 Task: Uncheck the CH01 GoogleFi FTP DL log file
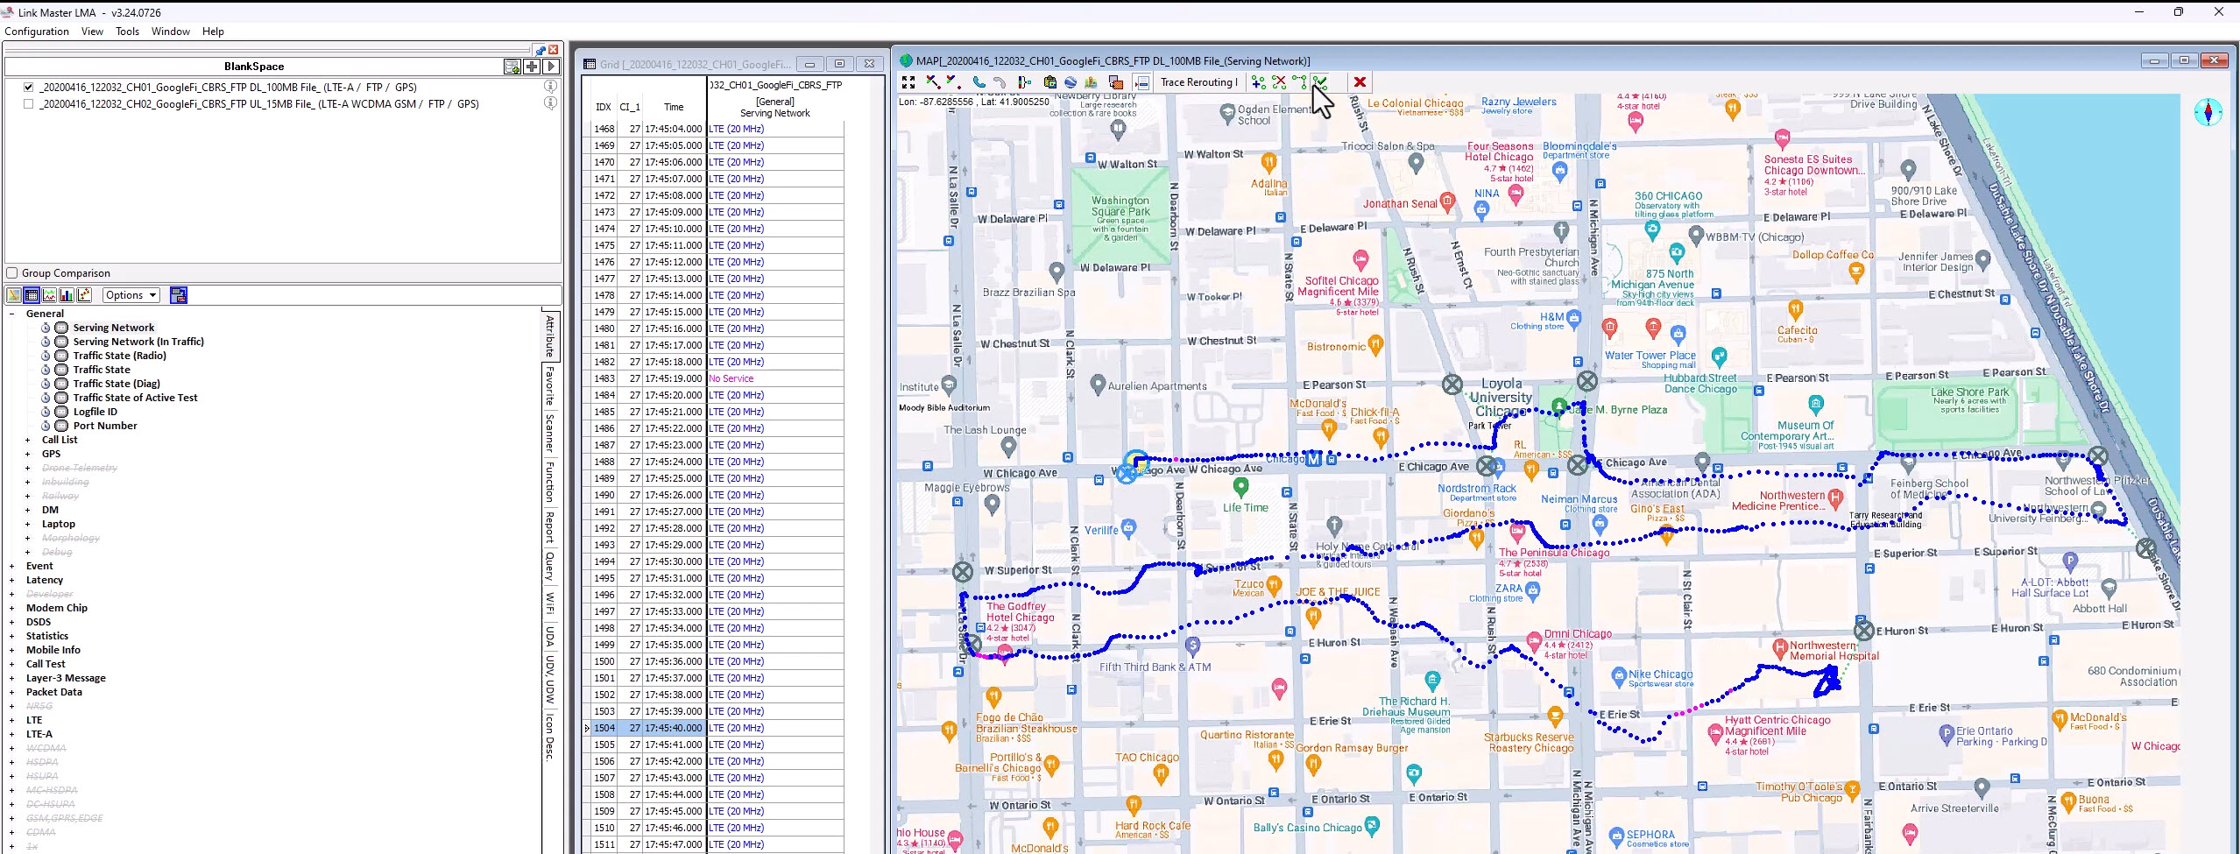point(29,87)
